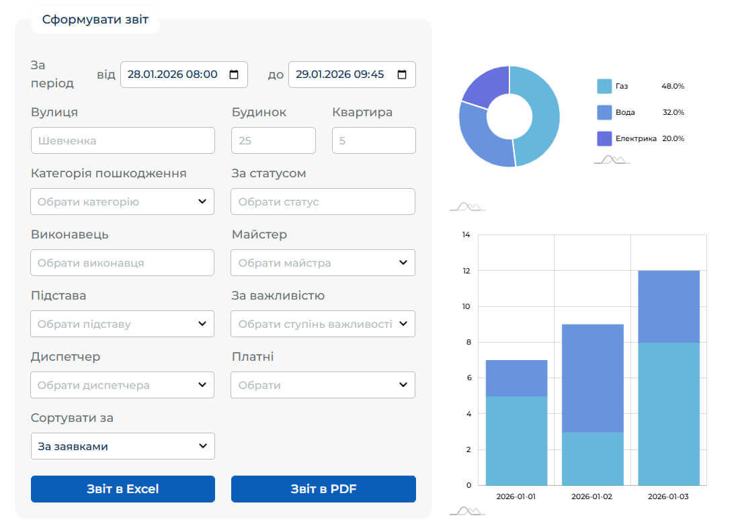Export using Звіт в PDF button
Image resolution: width=740 pixels, height=526 pixels.
pos(323,489)
